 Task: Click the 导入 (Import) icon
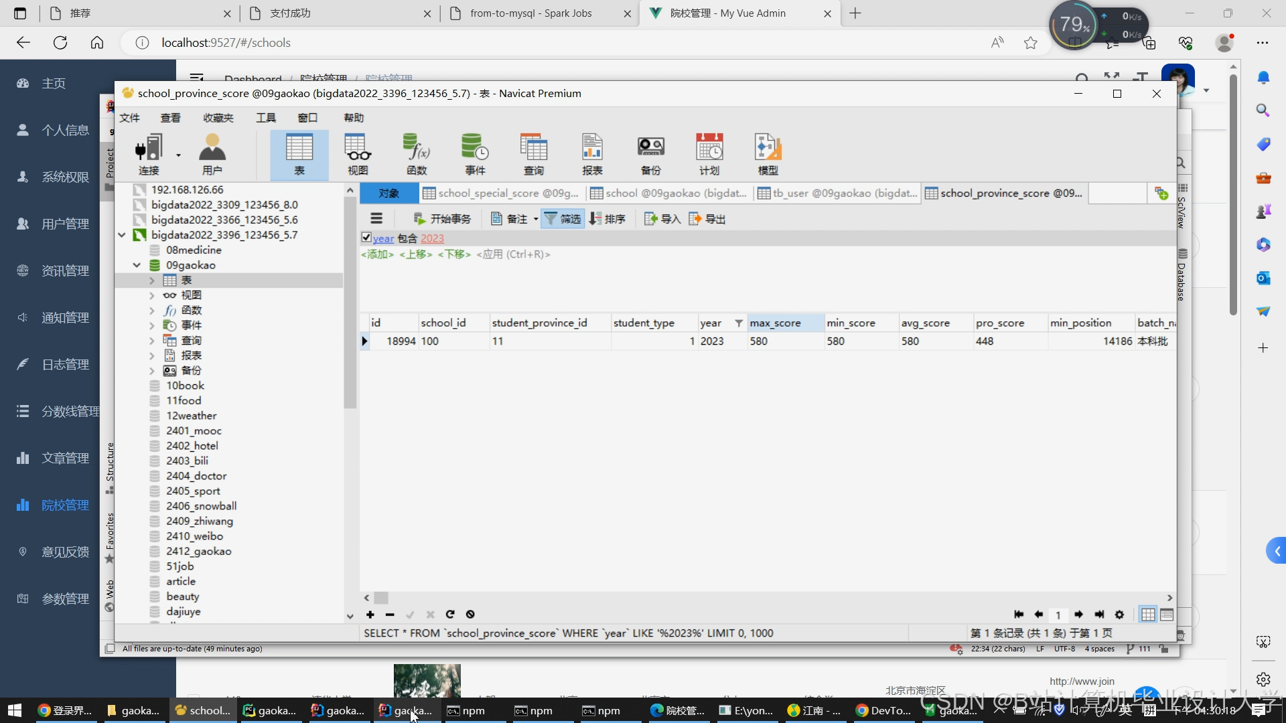[660, 218]
